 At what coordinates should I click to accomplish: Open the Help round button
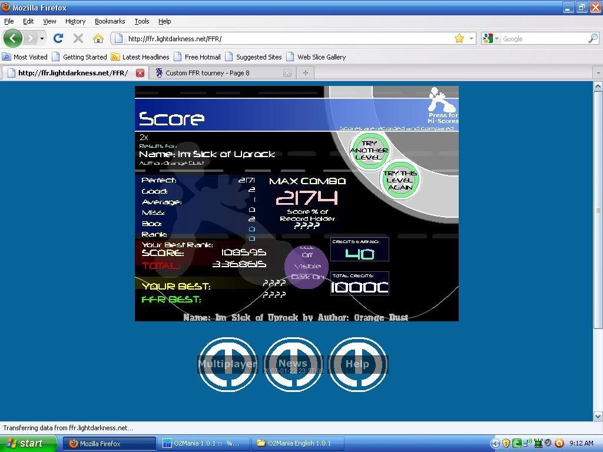coord(357,364)
